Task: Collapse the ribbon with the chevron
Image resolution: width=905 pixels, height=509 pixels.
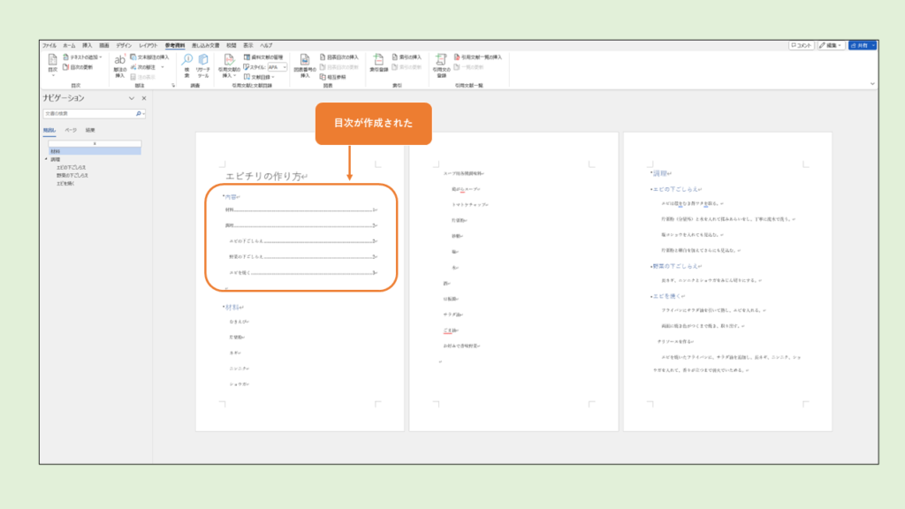Action: pos(872,84)
